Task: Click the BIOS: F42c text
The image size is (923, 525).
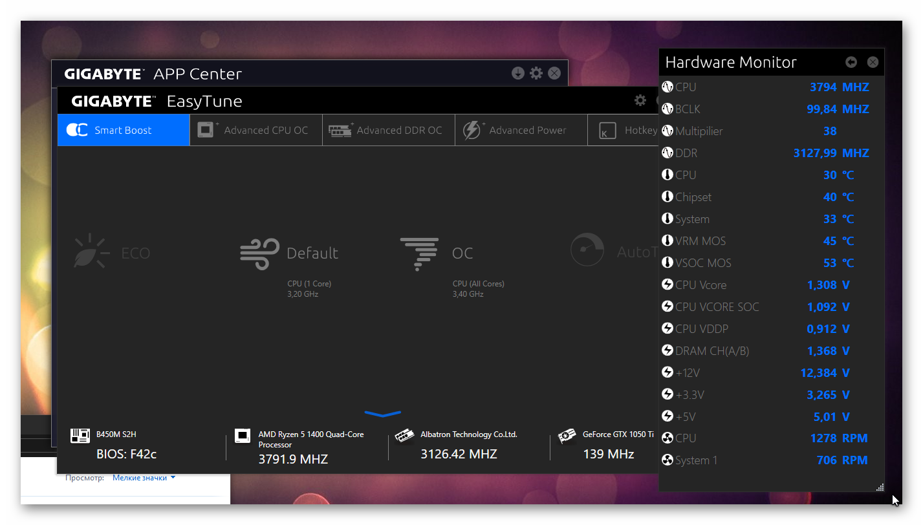Action: [126, 455]
